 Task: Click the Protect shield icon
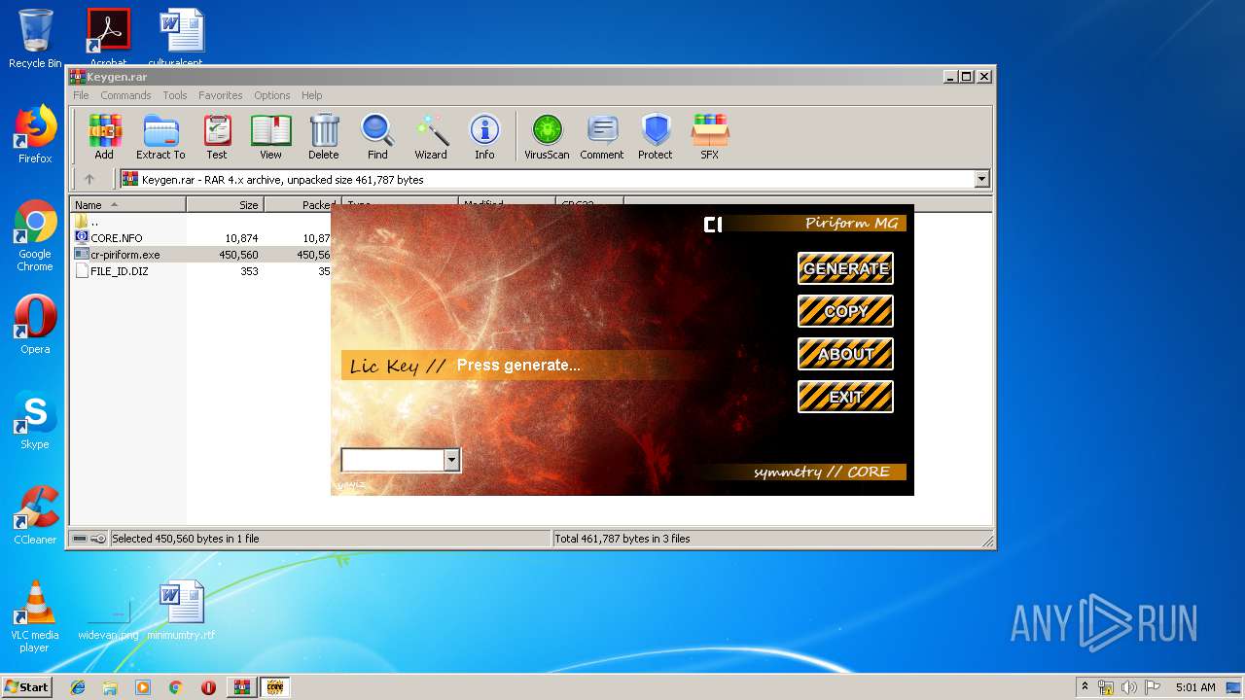coord(656,136)
